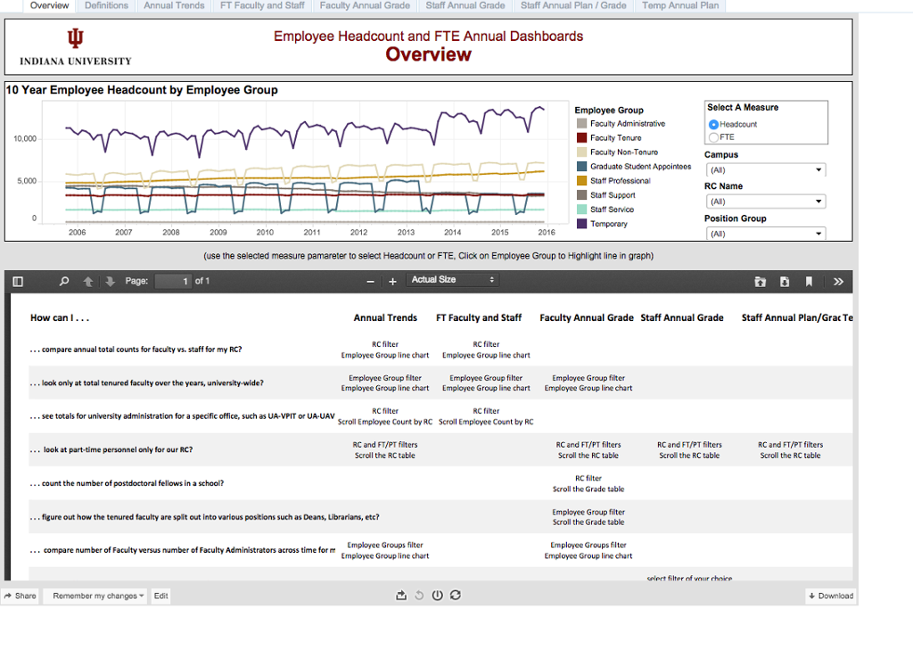Click the dashboard refresh icon
The image size is (913, 658).
click(456, 596)
